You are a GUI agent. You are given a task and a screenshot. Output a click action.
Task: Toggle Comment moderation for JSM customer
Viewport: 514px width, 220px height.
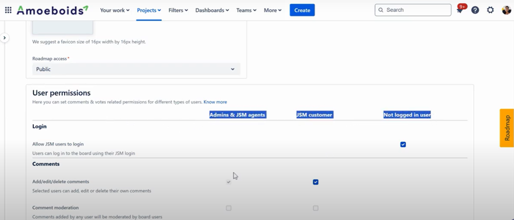click(x=315, y=208)
